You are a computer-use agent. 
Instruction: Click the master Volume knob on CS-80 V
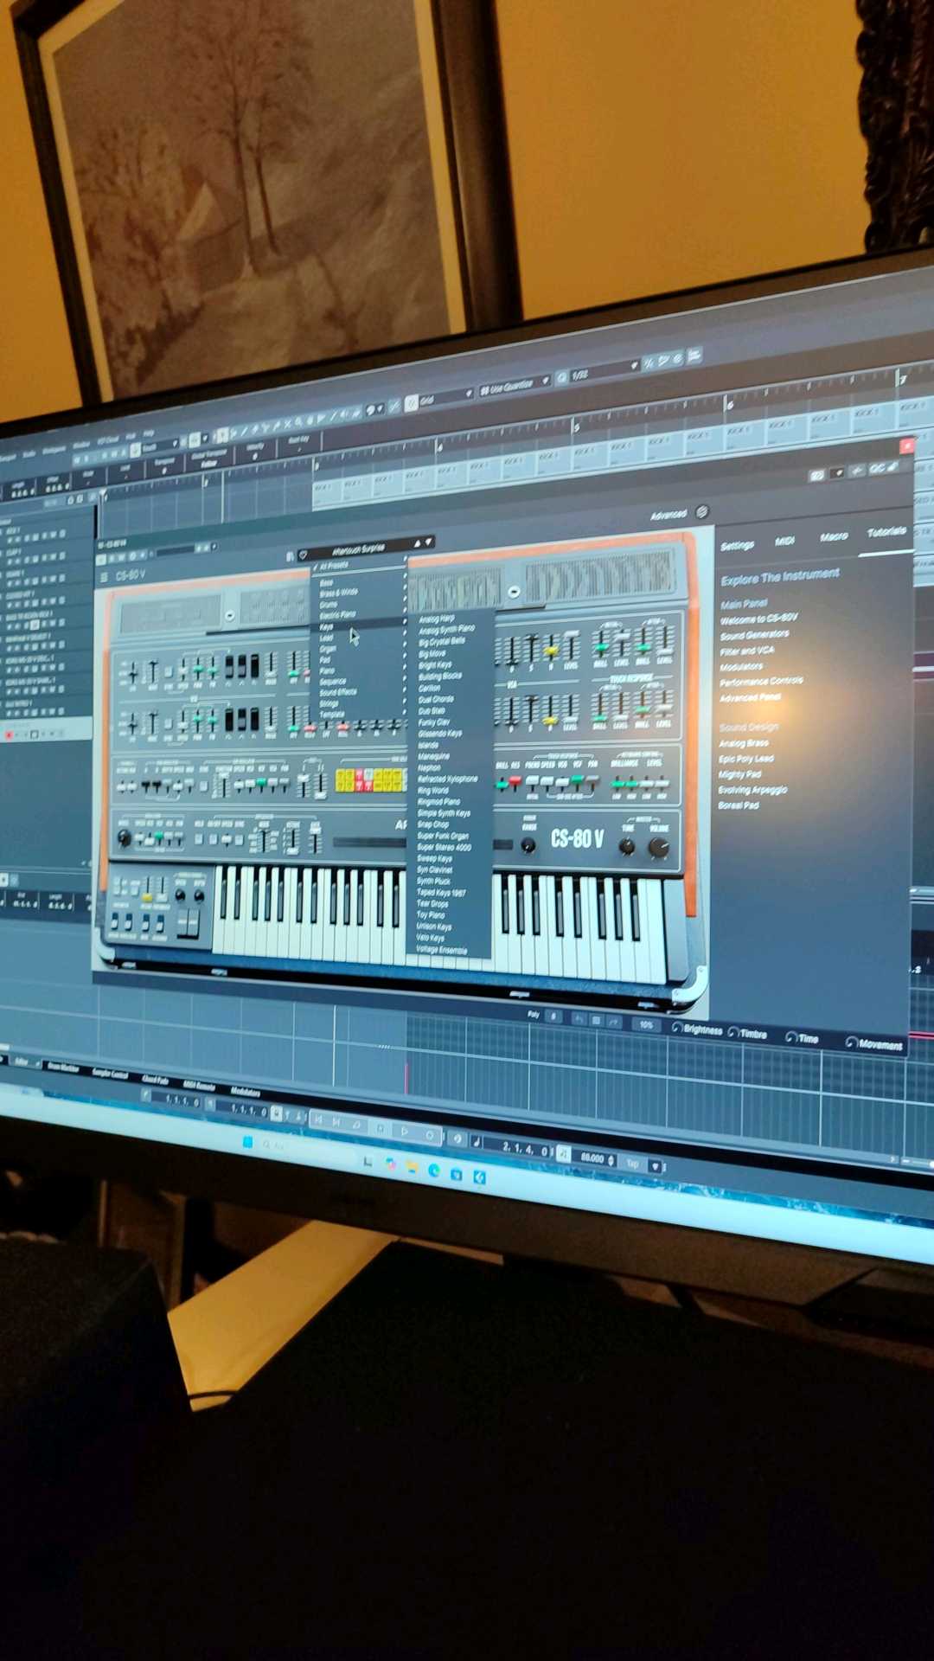pos(659,848)
